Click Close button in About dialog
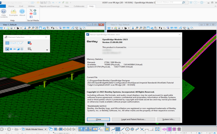 click(x=98, y=119)
